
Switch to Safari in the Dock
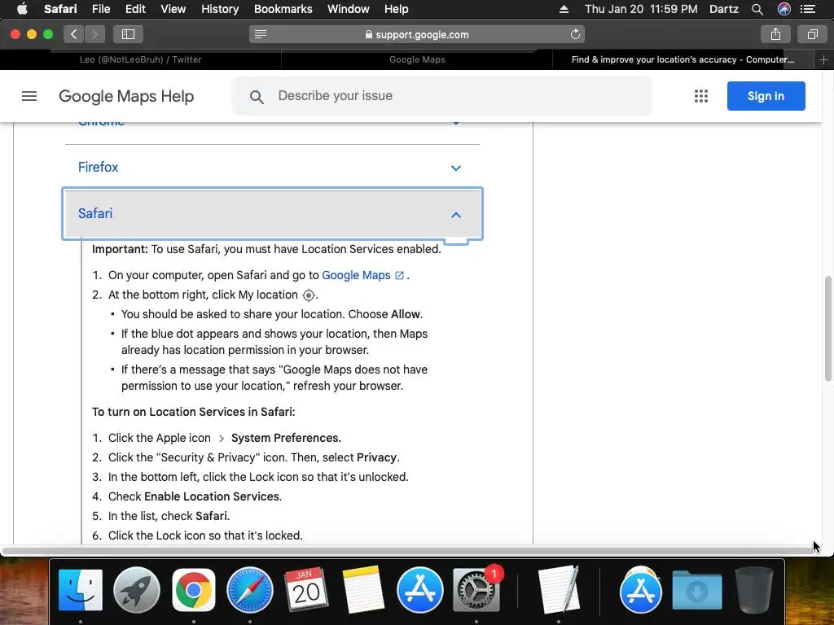point(250,590)
